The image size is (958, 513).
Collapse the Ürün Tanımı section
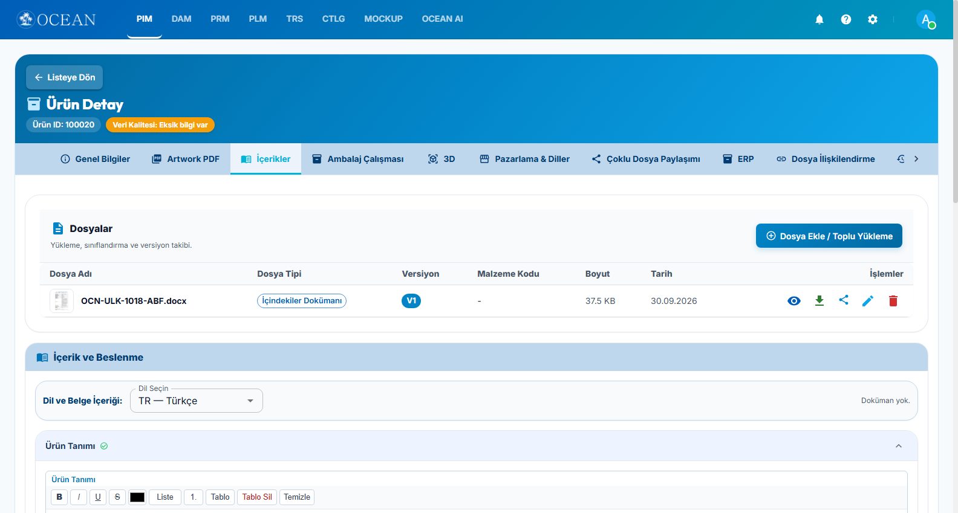point(899,446)
